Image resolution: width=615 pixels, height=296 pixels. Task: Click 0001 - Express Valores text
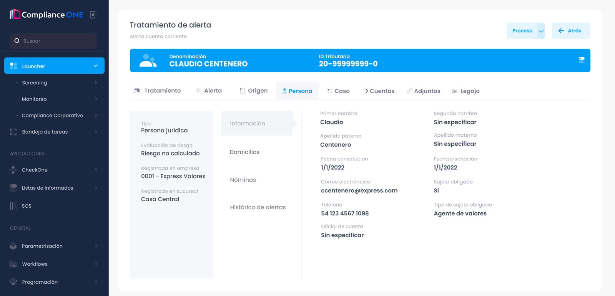click(173, 176)
